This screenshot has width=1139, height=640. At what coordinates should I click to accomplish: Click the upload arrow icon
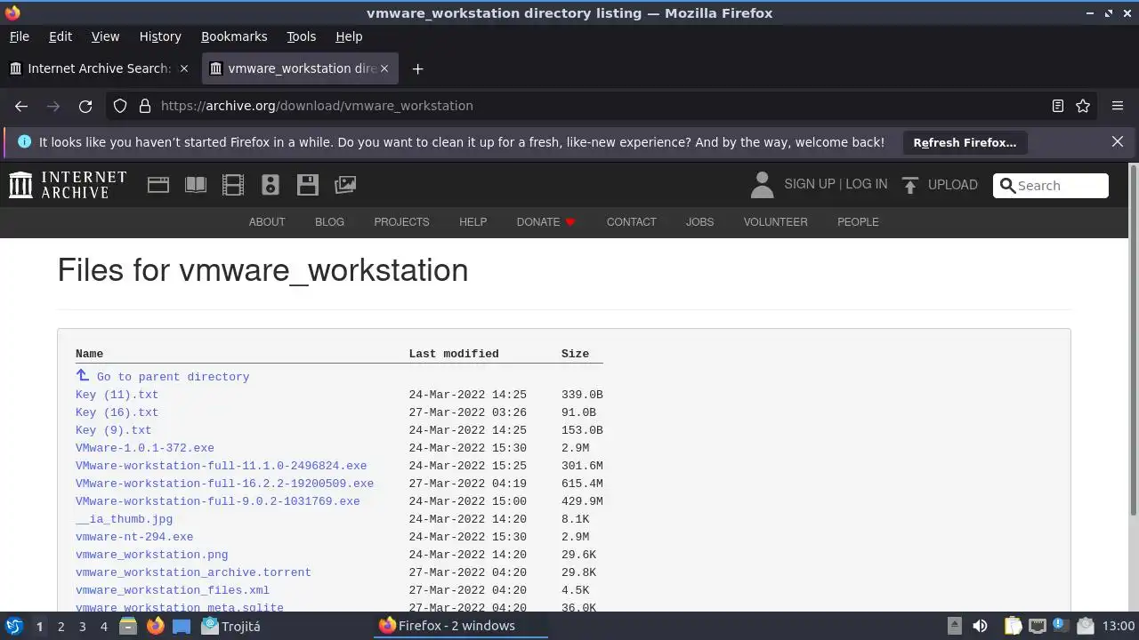(x=909, y=185)
